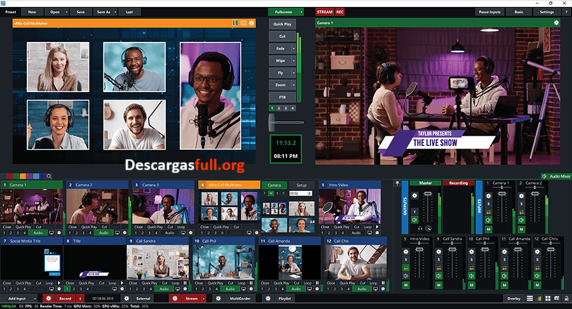This screenshot has width=572, height=309.
Task: Select the red color category tab
Action: coord(10,176)
